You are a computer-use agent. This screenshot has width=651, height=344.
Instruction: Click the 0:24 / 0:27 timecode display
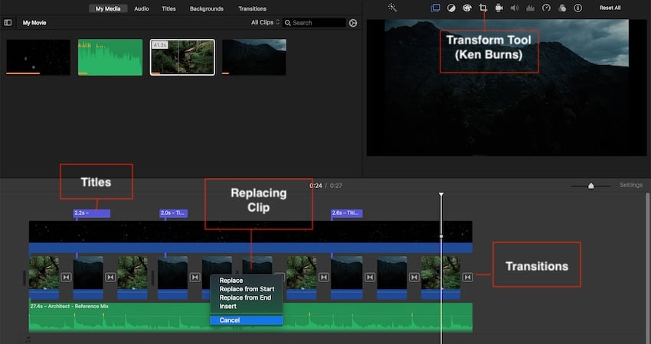point(326,186)
